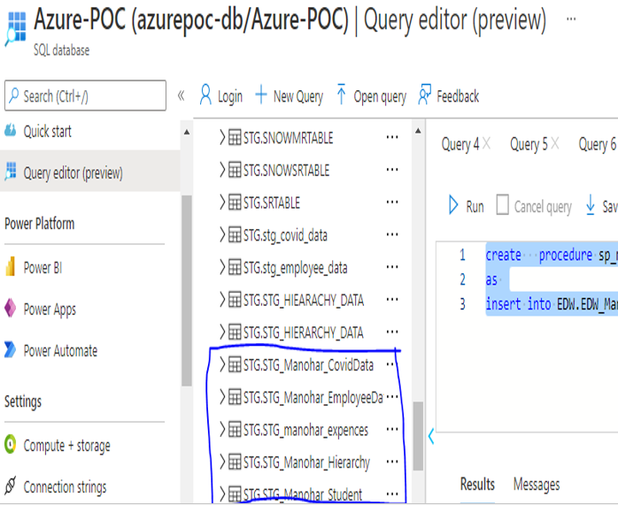Click the Power BI icon

pyautogui.click(x=11, y=267)
